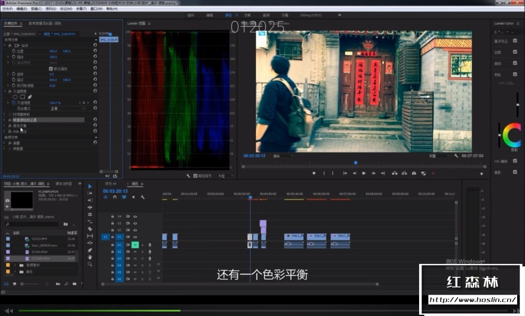The width and height of the screenshot is (525, 316).
Task: Click the Export Frame camera icon
Action: [x=414, y=173]
